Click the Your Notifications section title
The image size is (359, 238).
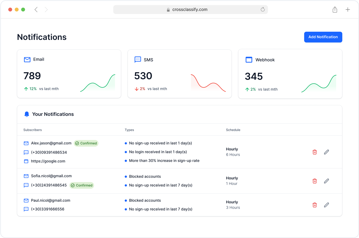pos(53,114)
